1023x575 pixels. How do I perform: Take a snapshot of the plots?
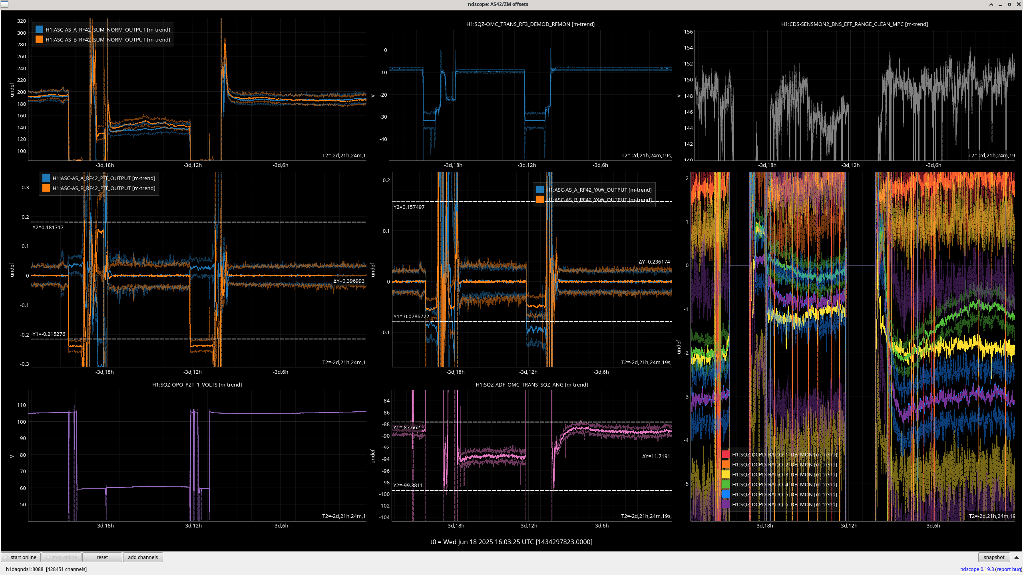[994, 557]
